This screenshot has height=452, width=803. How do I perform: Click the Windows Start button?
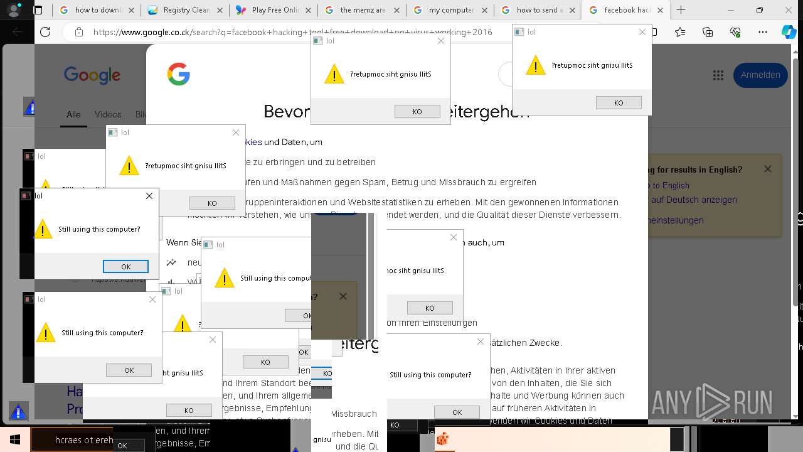click(15, 440)
